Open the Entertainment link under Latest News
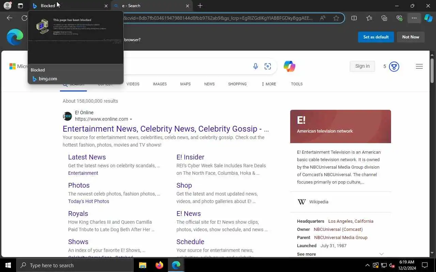This screenshot has width=436, height=272. click(83, 173)
